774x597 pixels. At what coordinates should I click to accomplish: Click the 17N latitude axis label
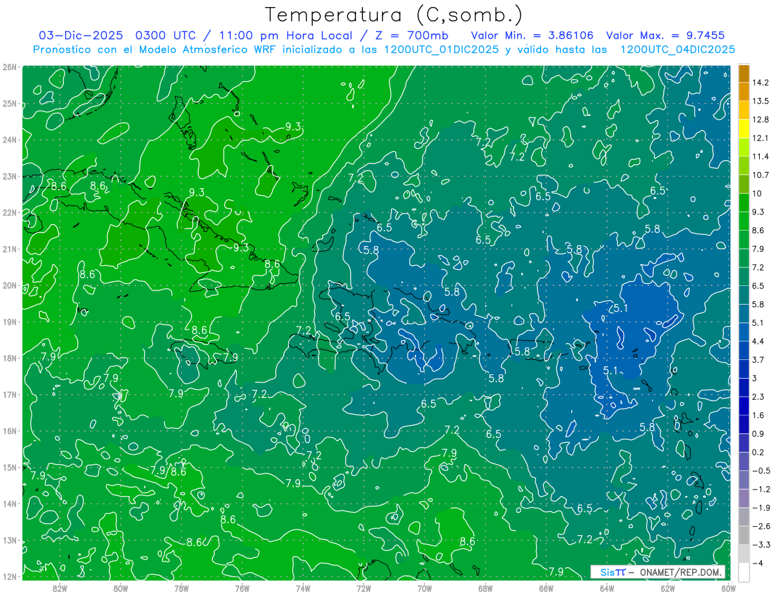(9, 394)
